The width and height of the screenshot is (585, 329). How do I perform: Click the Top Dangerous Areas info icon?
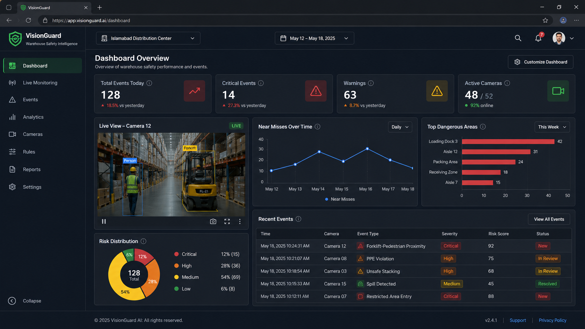pos(483,127)
